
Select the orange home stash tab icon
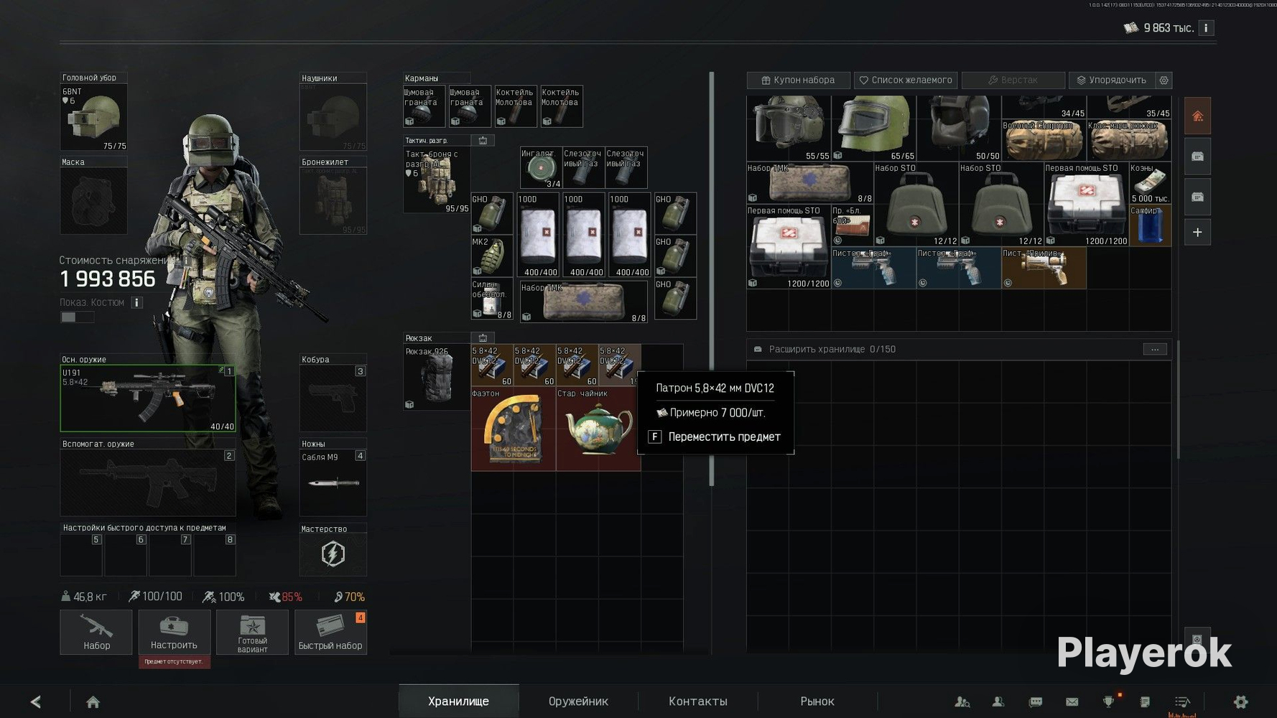(x=1197, y=116)
